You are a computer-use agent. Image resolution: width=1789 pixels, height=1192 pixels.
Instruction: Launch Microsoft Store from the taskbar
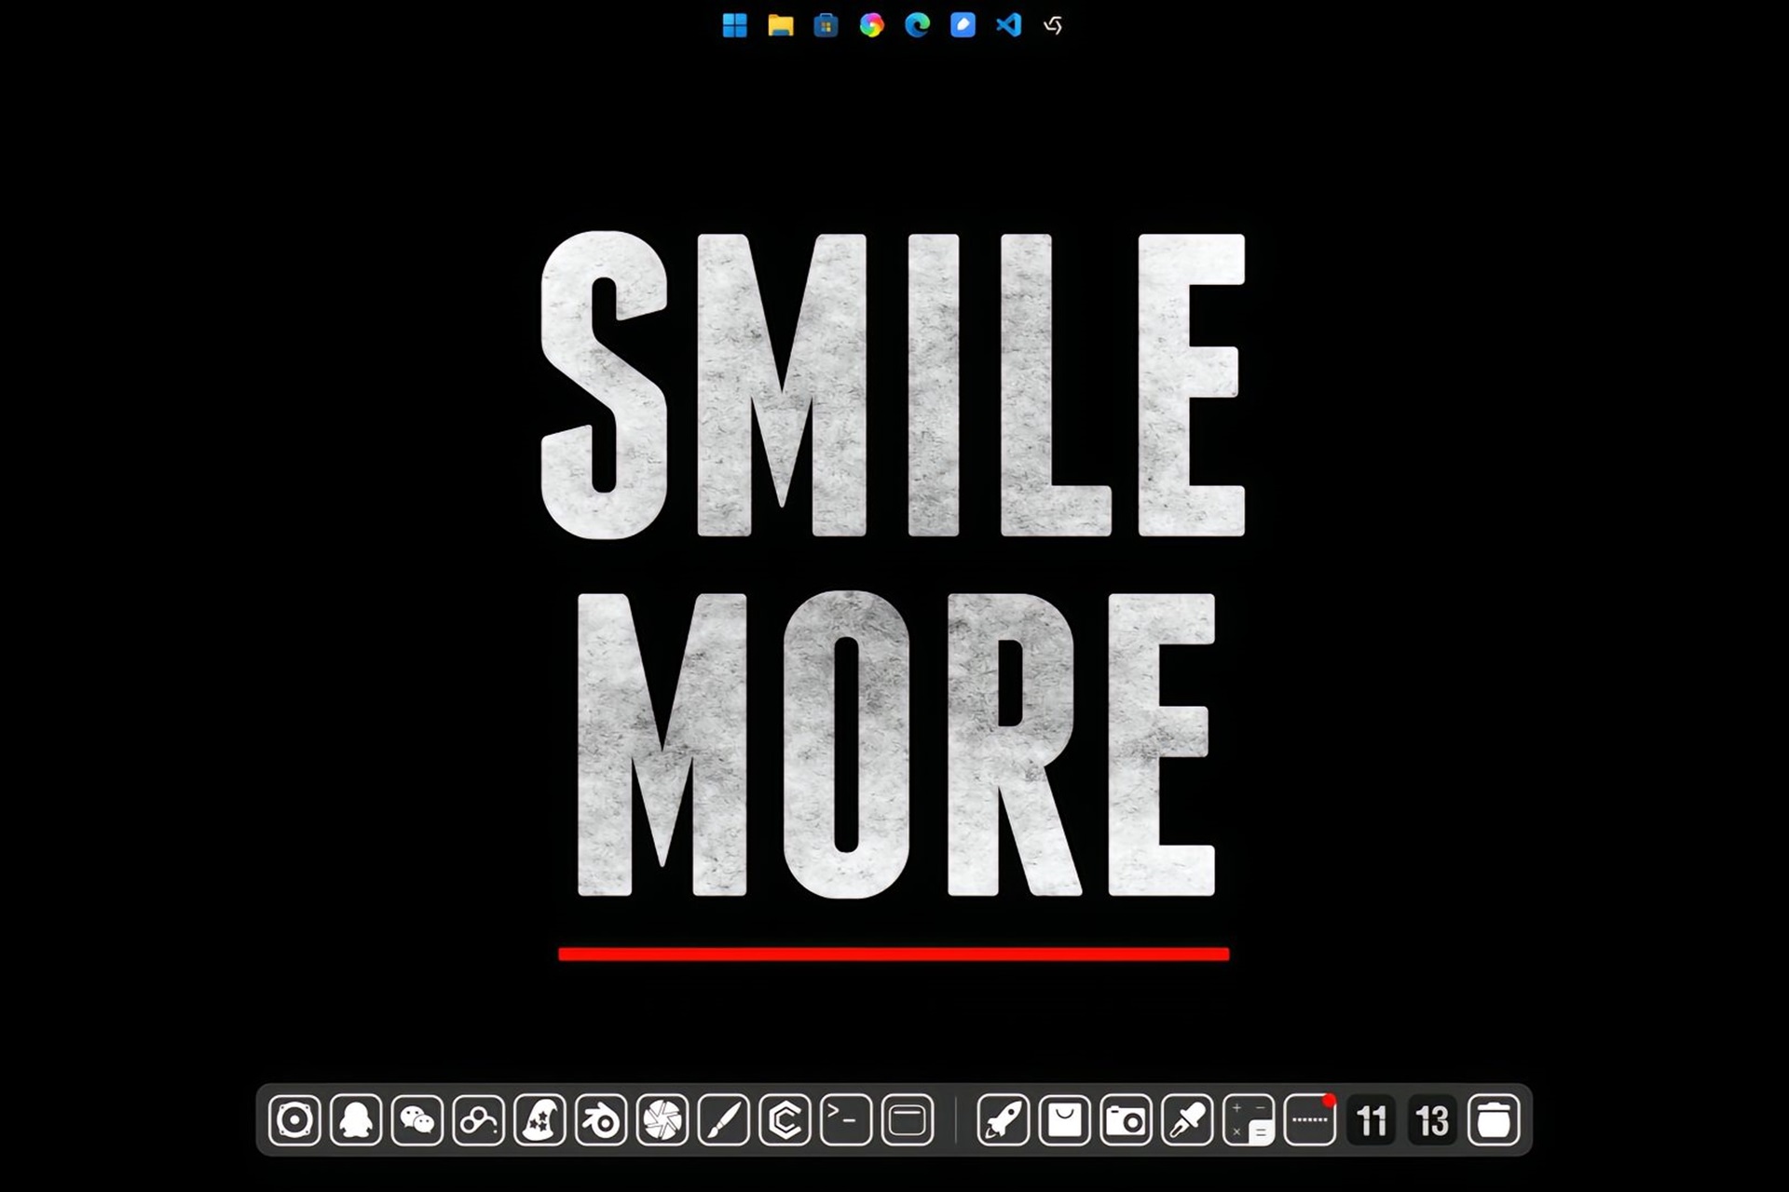click(x=826, y=25)
